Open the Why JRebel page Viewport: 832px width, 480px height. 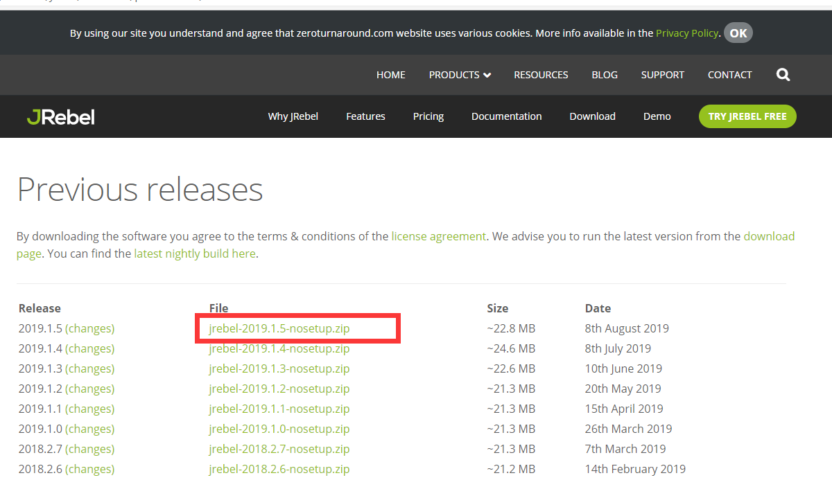click(x=293, y=116)
